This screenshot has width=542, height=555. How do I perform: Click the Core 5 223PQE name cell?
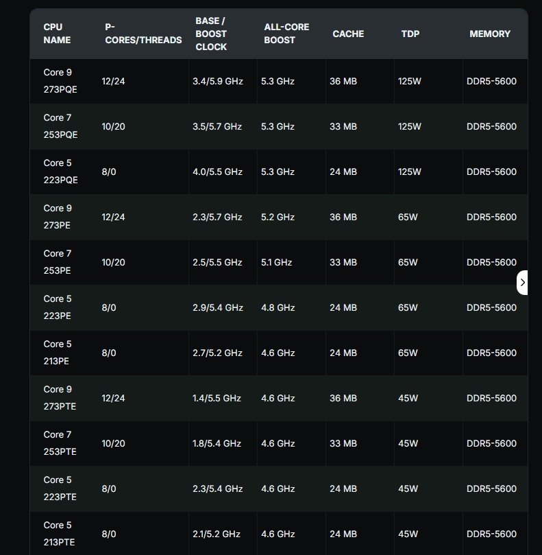(x=60, y=172)
